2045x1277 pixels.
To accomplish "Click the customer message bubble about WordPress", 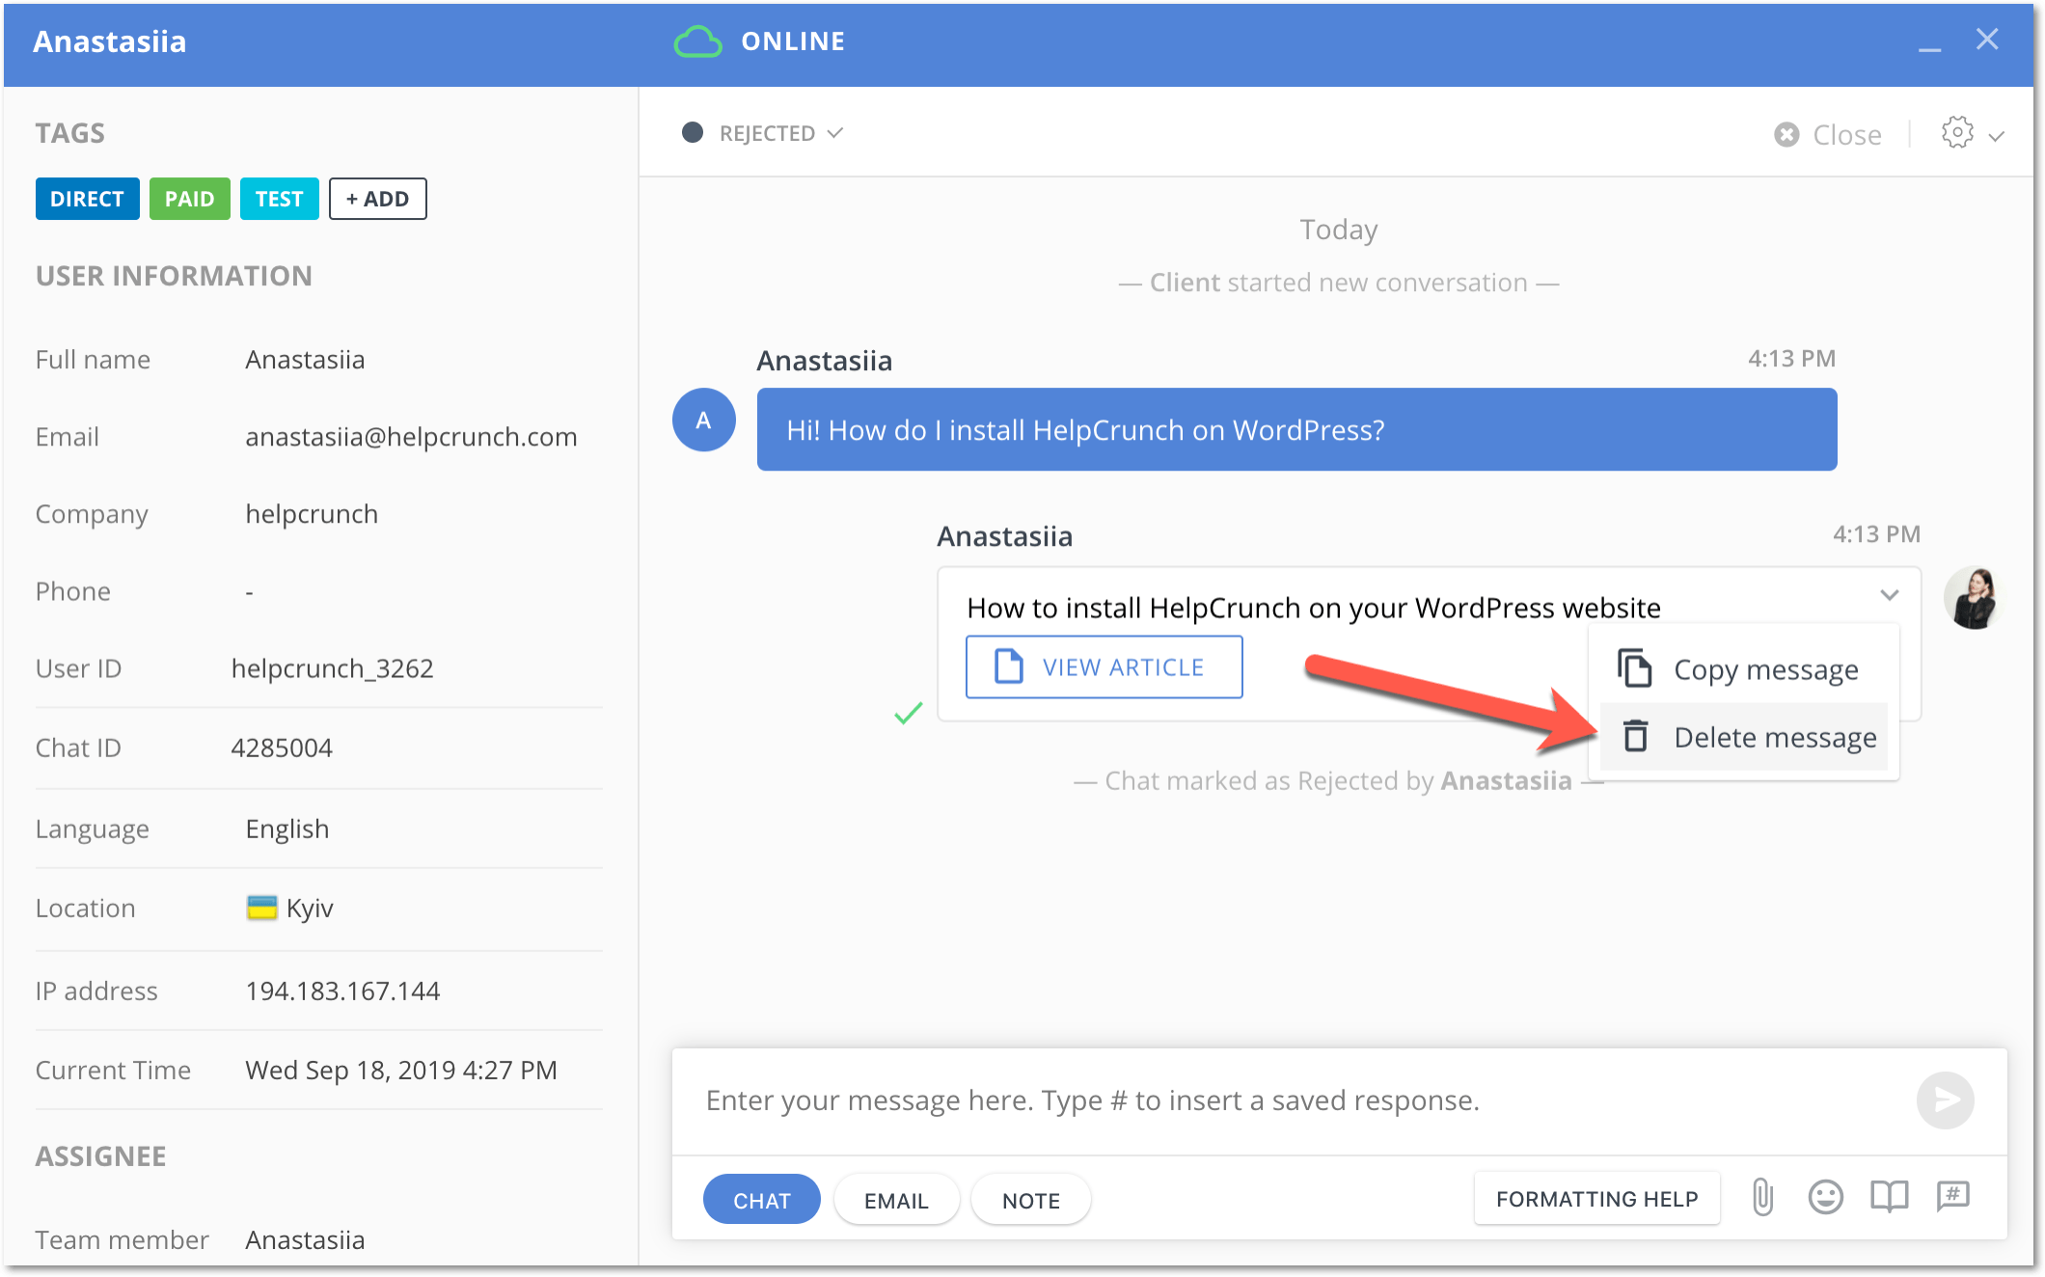I will 1296,429.
